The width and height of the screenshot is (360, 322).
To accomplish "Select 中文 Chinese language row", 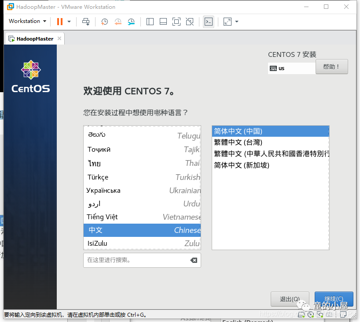I will [x=142, y=230].
